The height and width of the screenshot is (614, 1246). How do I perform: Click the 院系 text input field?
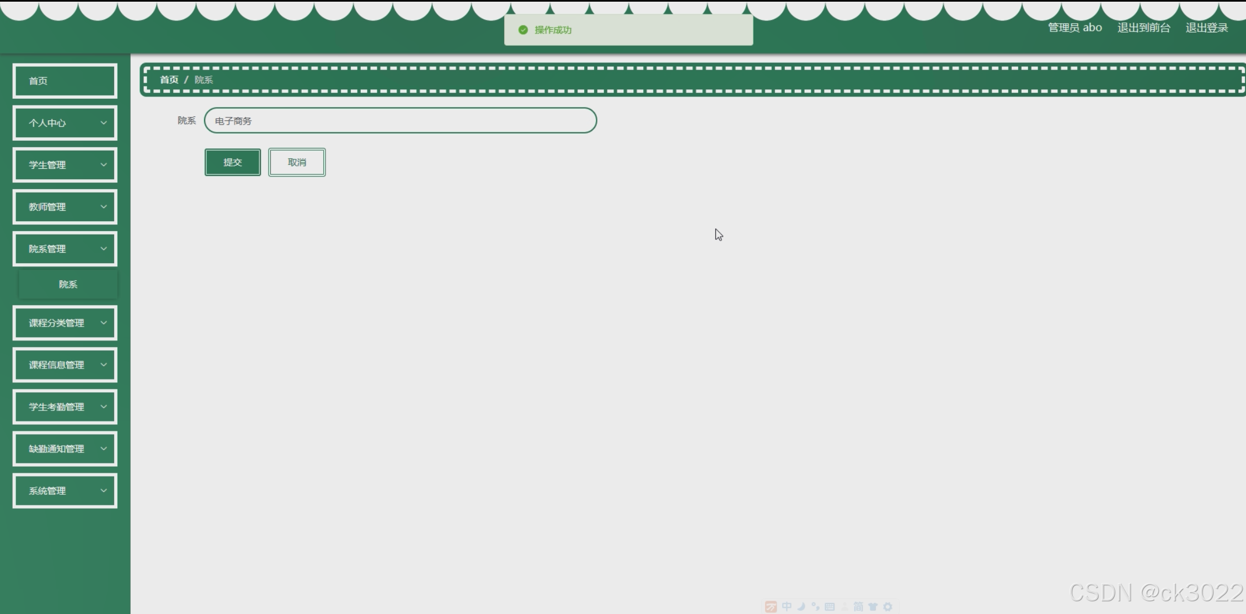pos(400,120)
